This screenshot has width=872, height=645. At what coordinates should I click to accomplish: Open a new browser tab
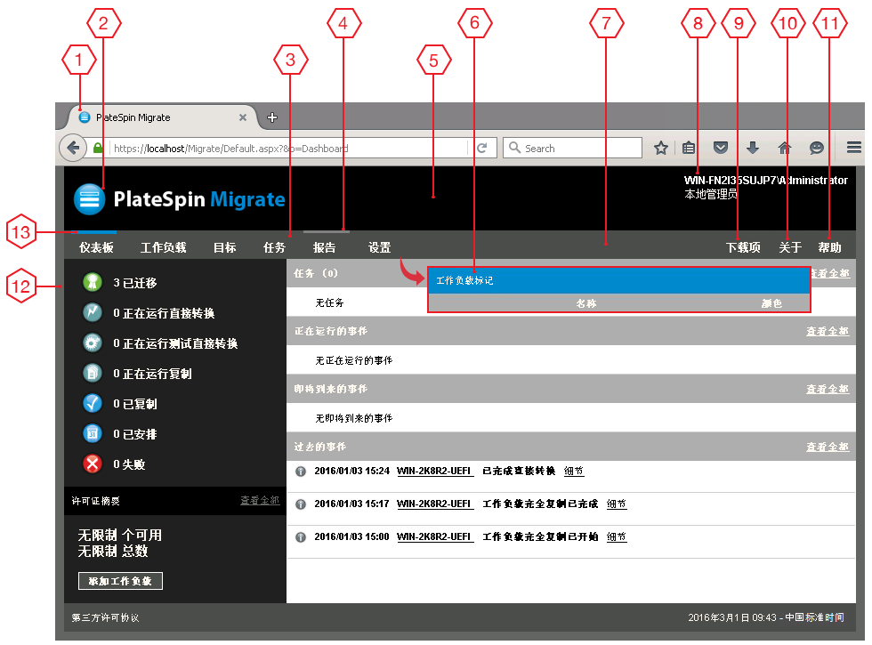tap(272, 117)
